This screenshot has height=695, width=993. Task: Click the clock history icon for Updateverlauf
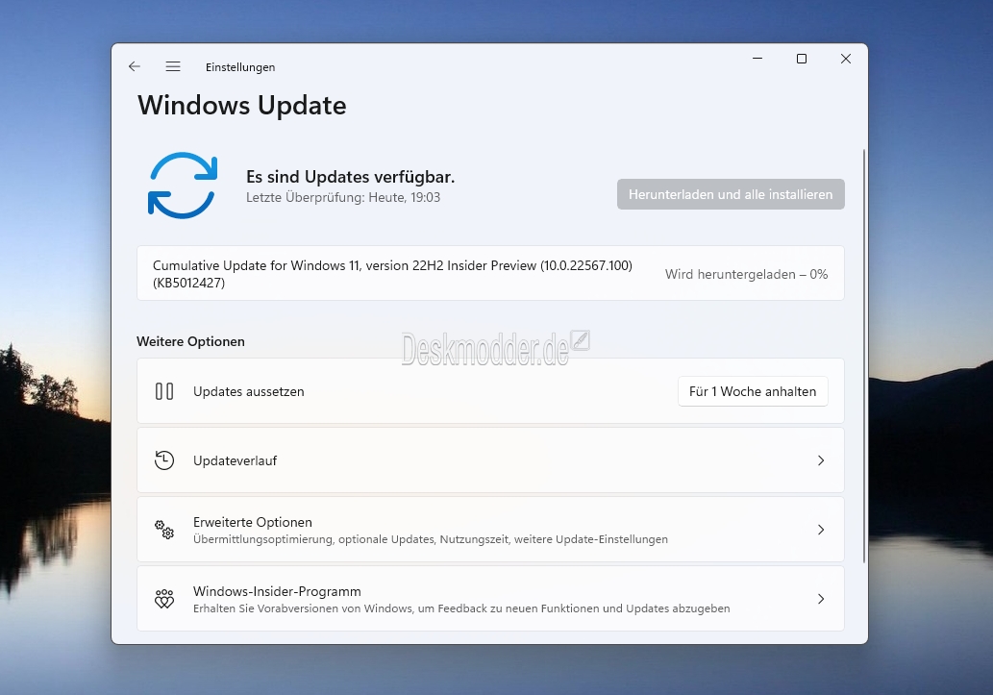point(164,460)
